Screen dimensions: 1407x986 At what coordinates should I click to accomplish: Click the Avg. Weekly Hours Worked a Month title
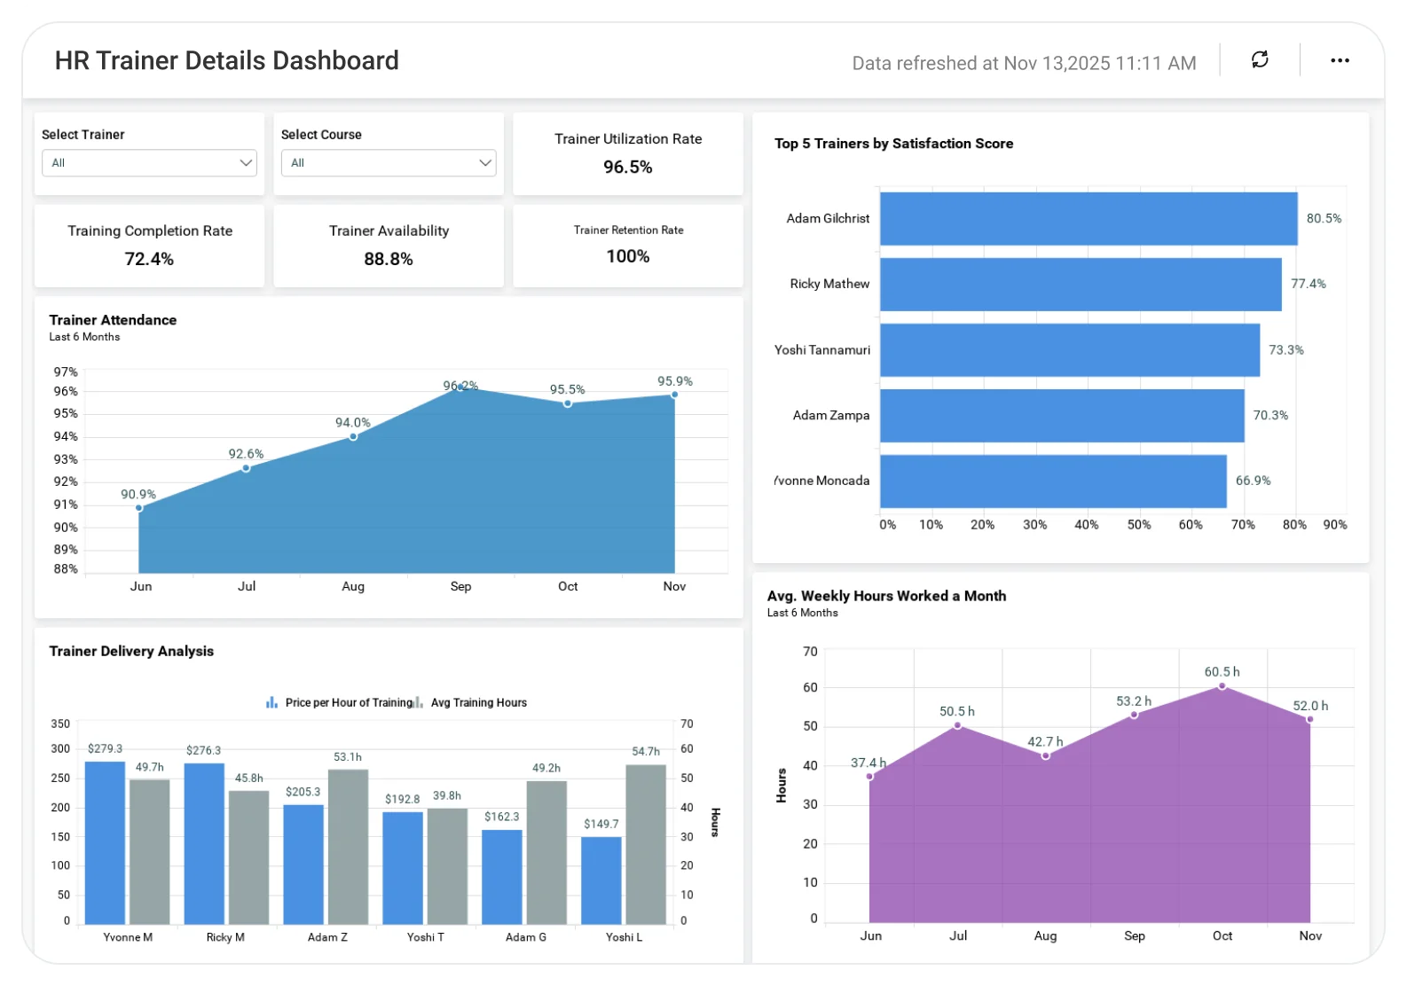[x=886, y=596]
